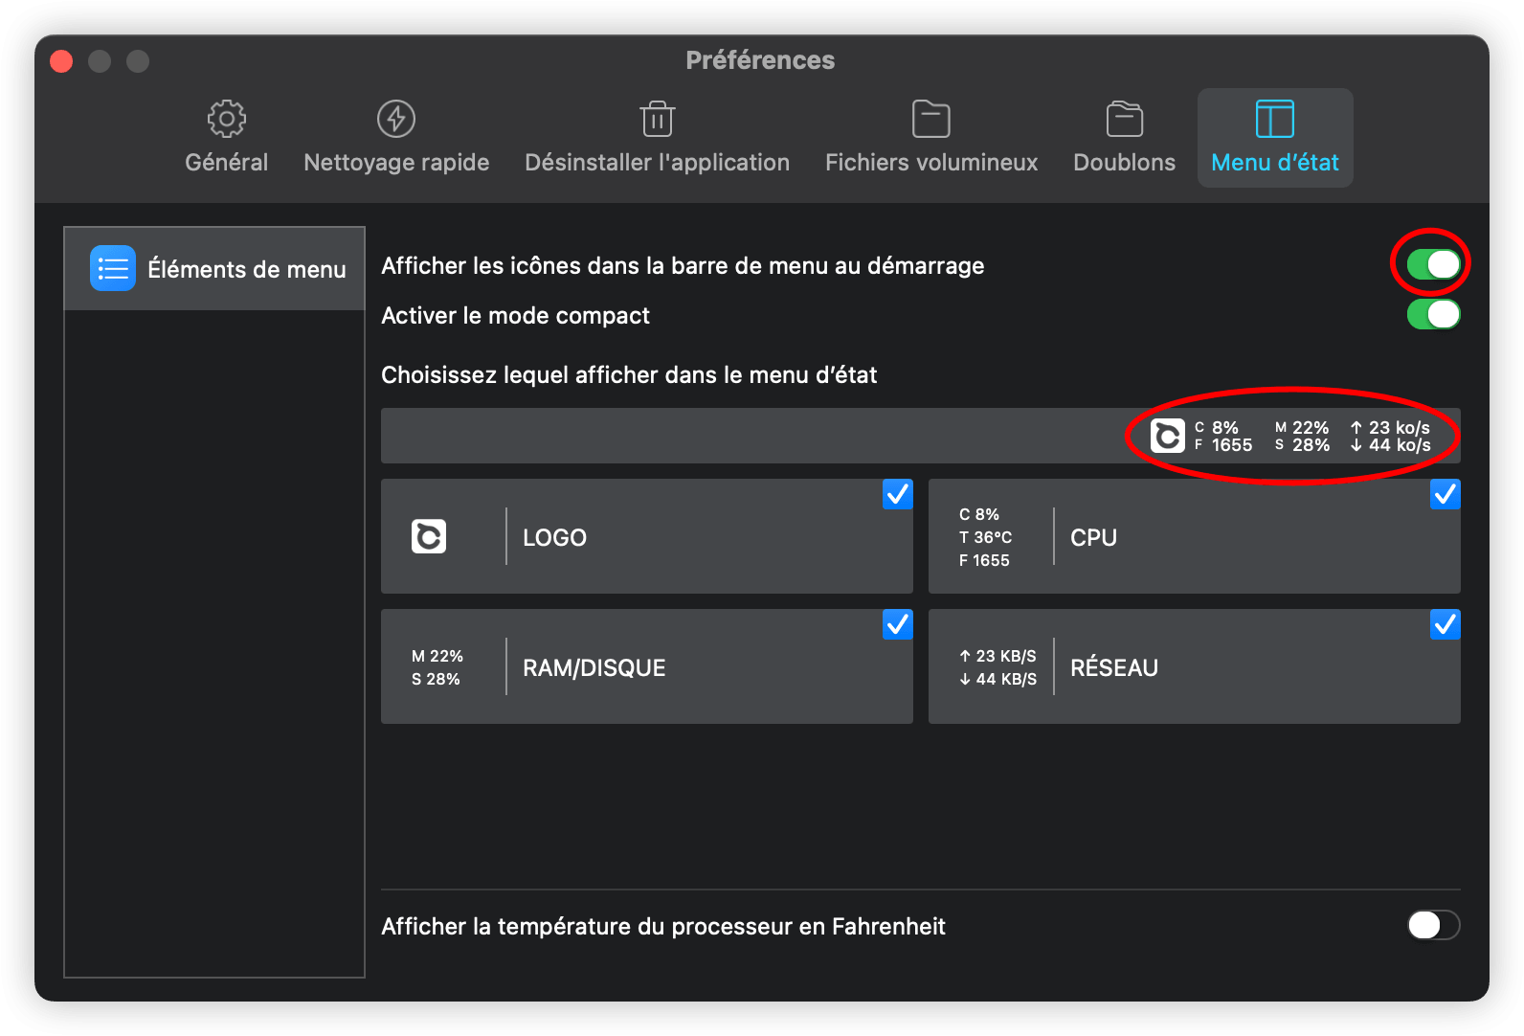Click the 44 KB/S download value
Image resolution: width=1524 pixels, height=1036 pixels.
(997, 679)
